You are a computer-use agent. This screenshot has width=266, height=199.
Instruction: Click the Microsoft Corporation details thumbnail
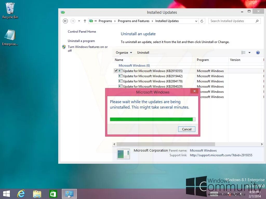pos(123,154)
